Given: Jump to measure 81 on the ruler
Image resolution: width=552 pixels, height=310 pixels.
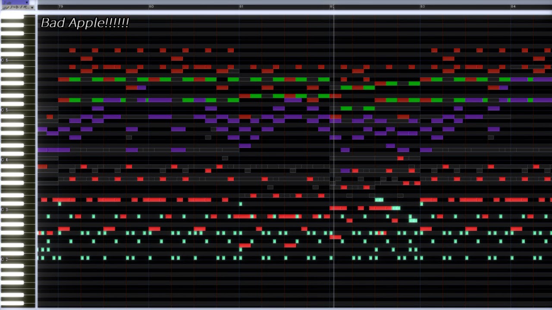Looking at the screenshot, I should click(x=241, y=6).
